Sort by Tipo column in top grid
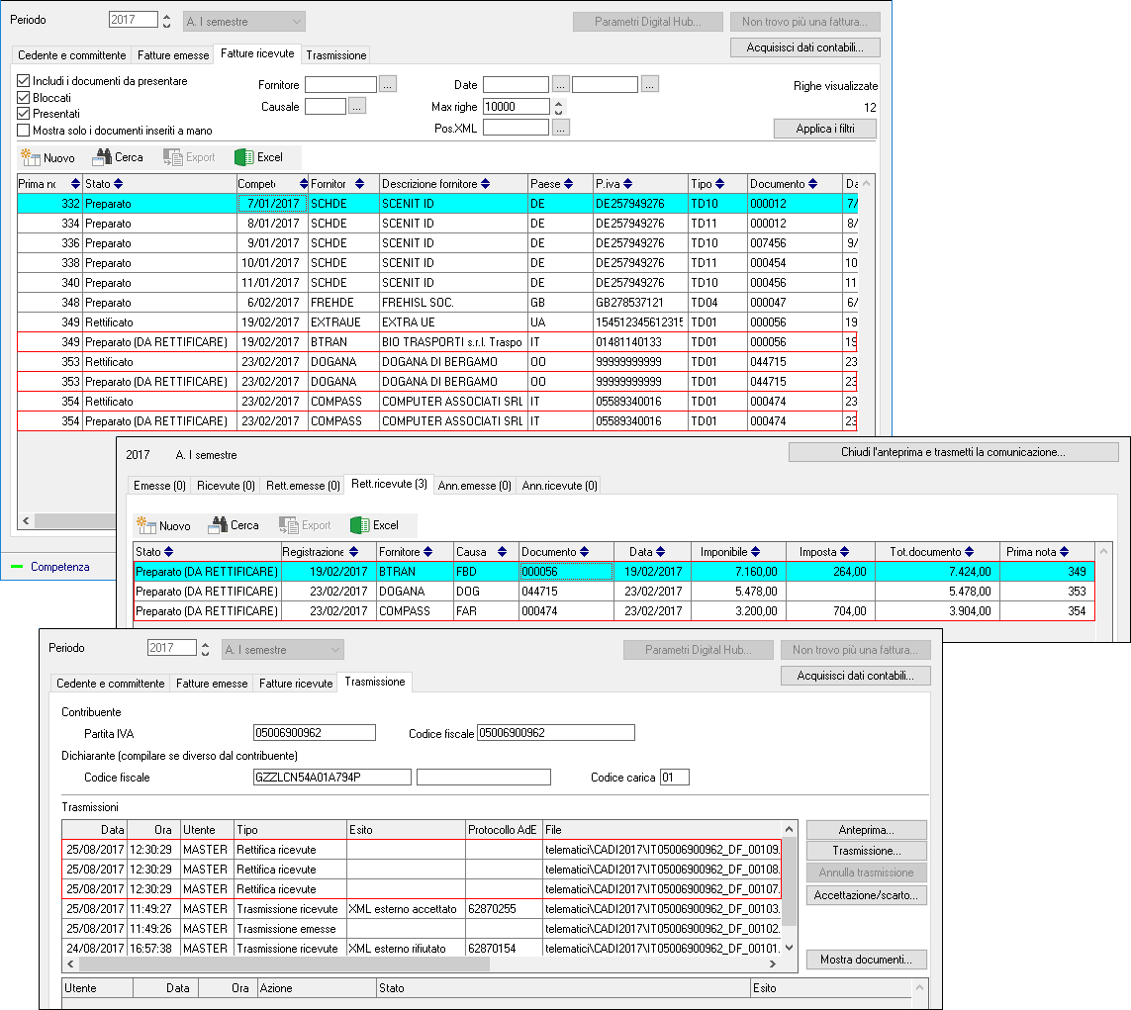This screenshot has width=1131, height=1010. [x=719, y=184]
